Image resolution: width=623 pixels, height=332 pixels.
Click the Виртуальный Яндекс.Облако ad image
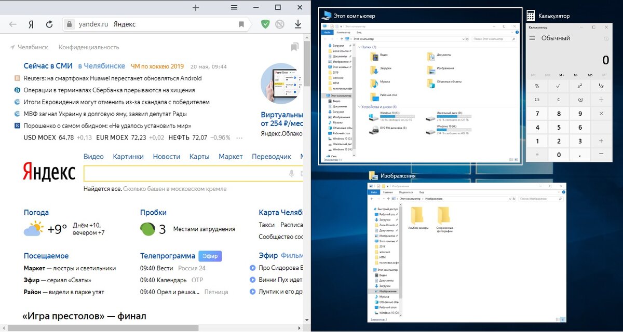click(281, 84)
